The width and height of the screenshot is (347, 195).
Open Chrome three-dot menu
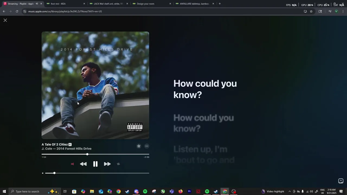point(343,11)
